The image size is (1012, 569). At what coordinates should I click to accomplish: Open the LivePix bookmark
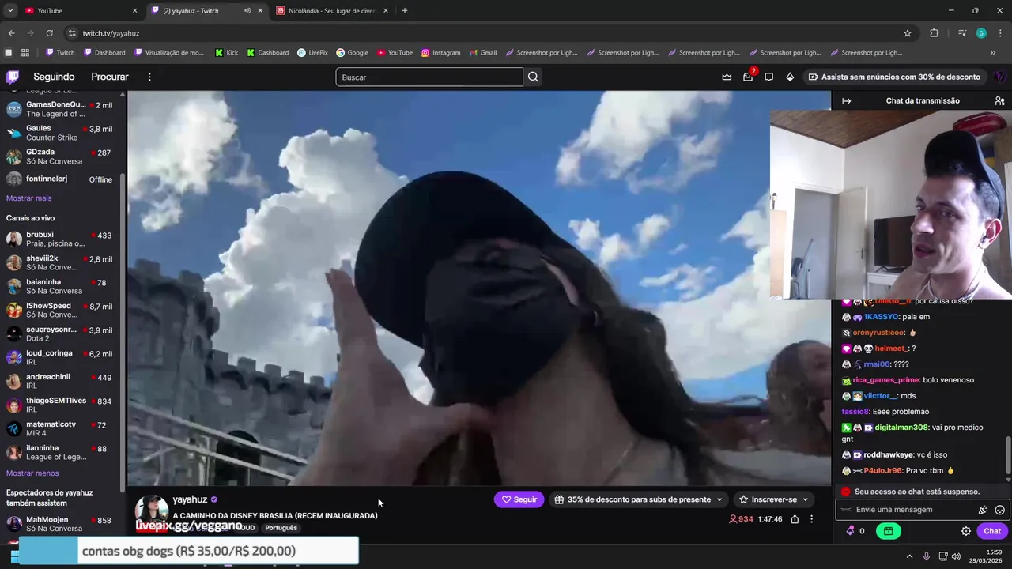(x=312, y=53)
